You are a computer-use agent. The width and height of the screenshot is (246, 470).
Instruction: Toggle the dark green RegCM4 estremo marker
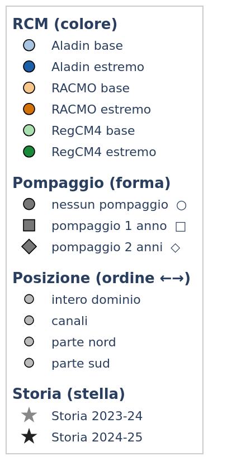click(29, 152)
